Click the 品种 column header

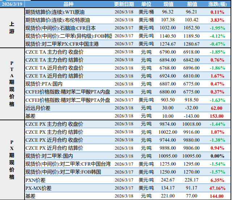[68, 4]
